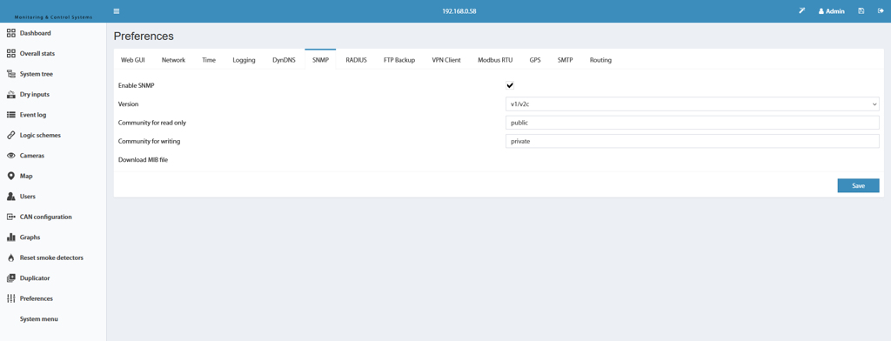Click the Preferences page heading
Viewport: 891px width, 341px height.
coord(144,37)
